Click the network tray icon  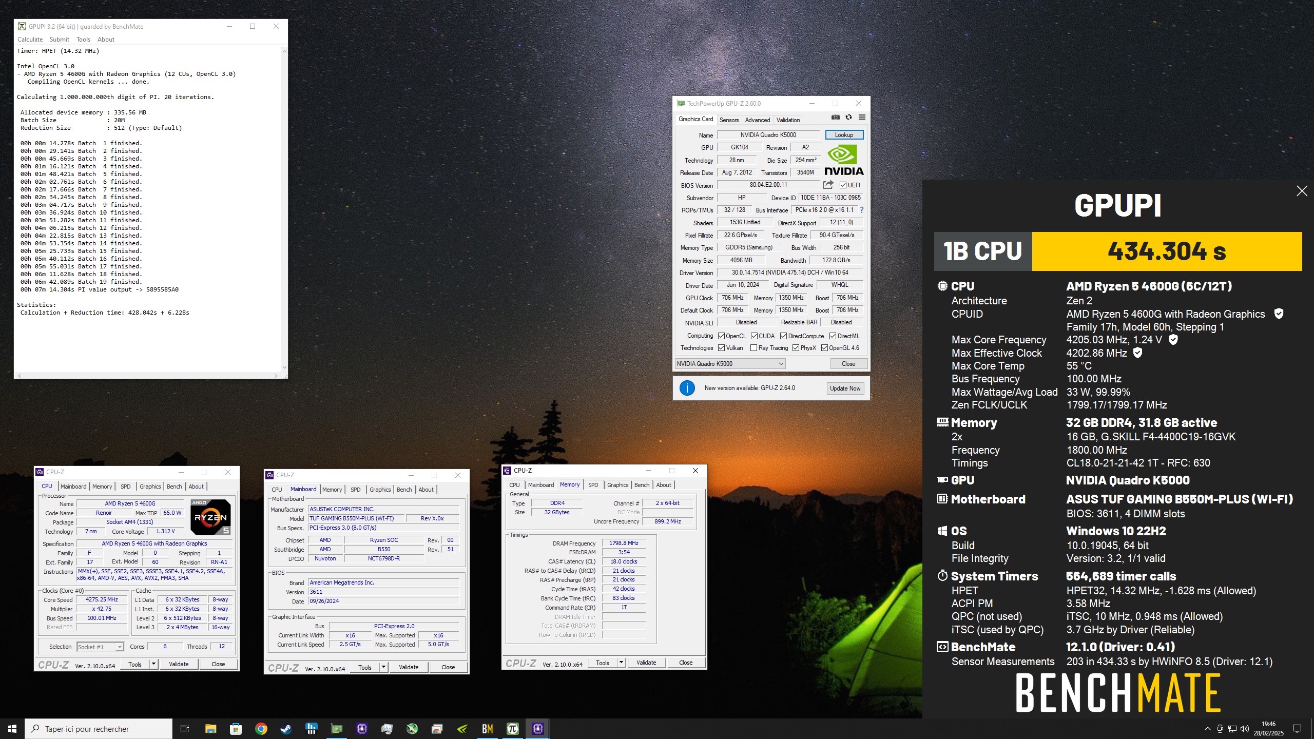[x=1232, y=729]
